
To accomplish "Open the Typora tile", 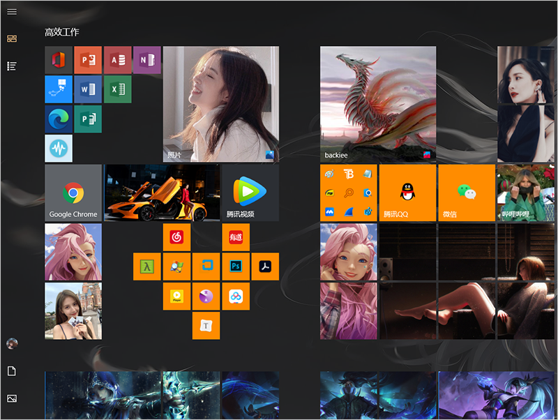I will coord(206,326).
